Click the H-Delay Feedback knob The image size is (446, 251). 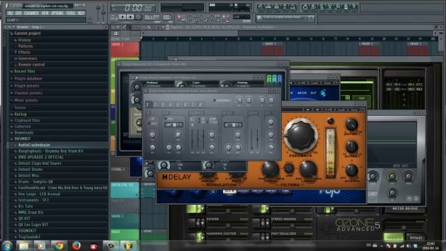pyautogui.click(x=301, y=135)
